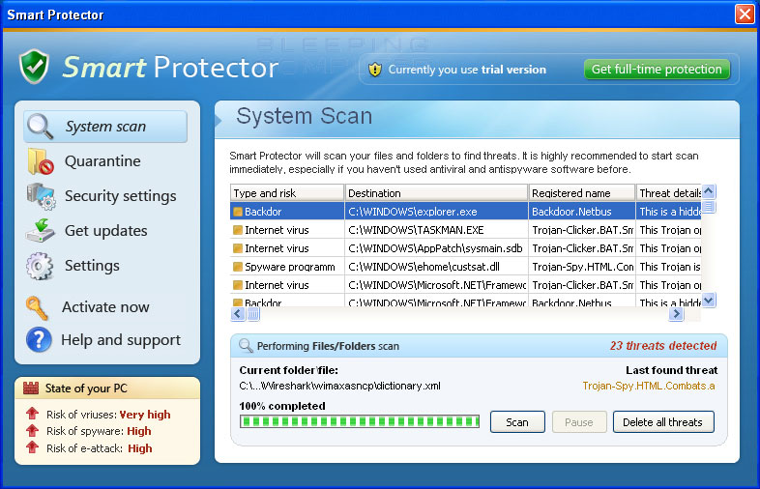Click the Pause button
This screenshot has height=489, width=760.
coord(579,422)
